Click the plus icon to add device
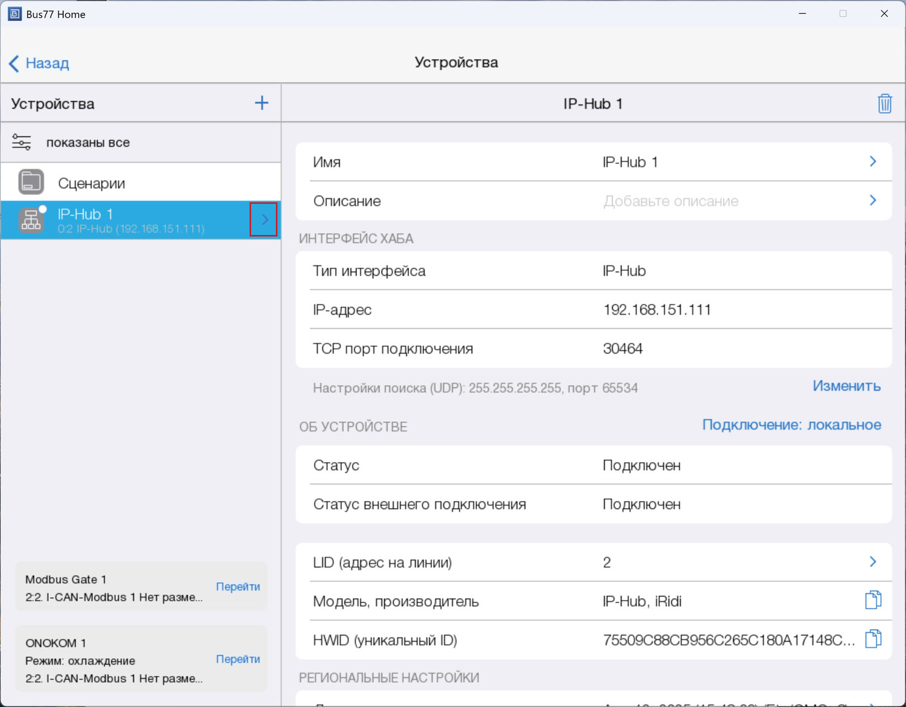This screenshot has width=906, height=707. click(x=262, y=103)
